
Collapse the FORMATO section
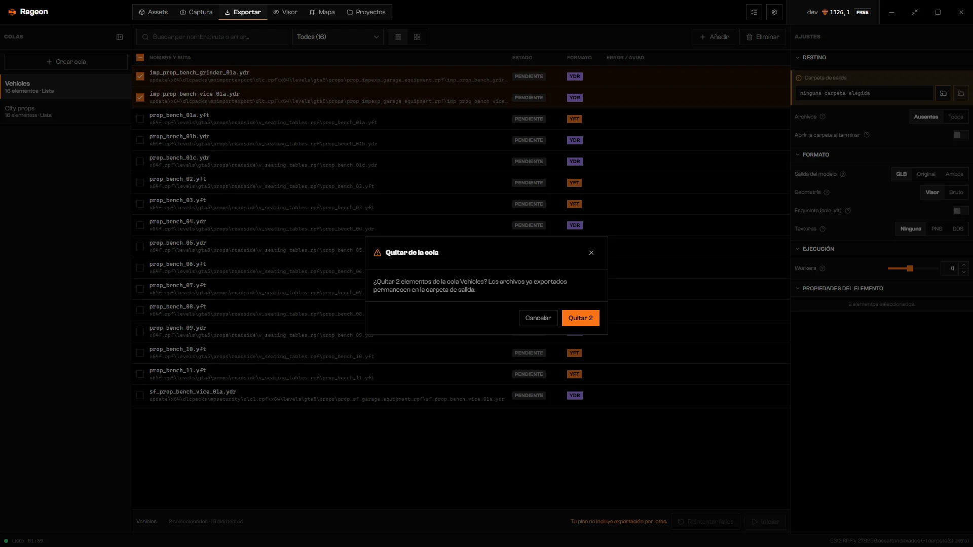click(812, 155)
